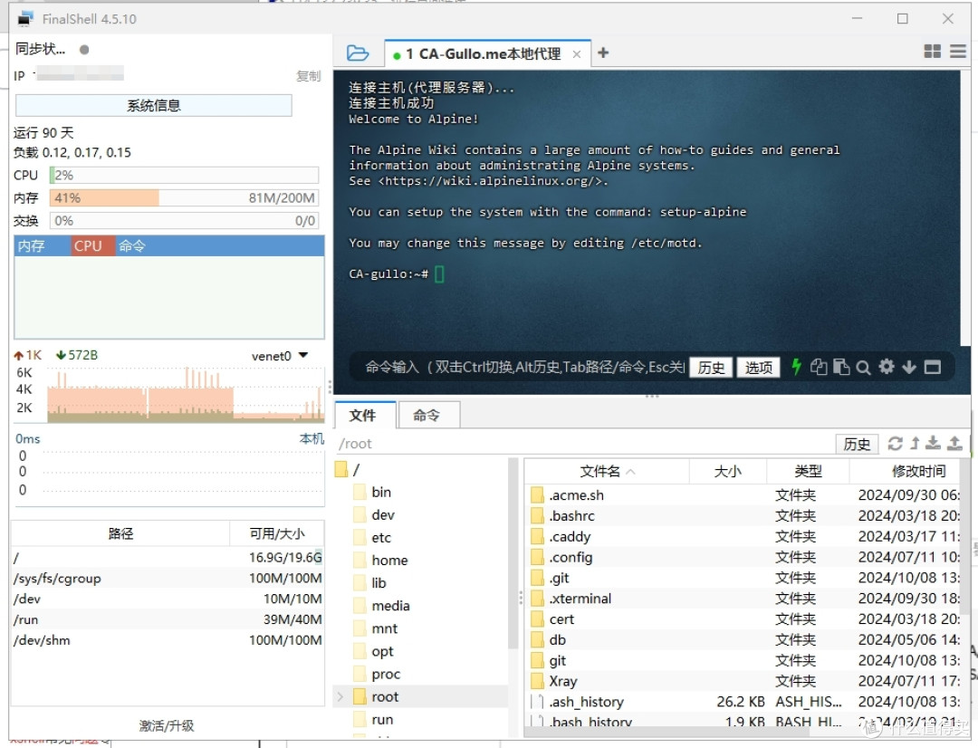
Task: Click the paste icon in the terminal toolbar
Action: [841, 367]
